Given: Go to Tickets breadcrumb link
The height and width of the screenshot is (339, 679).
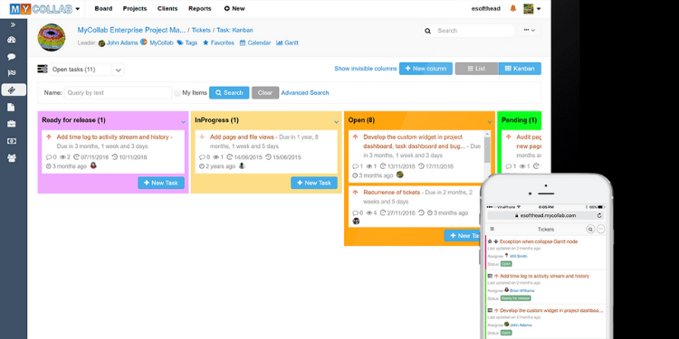Looking at the screenshot, I should 201,30.
